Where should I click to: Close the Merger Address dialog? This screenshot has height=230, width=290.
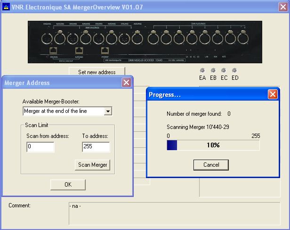(x=126, y=83)
